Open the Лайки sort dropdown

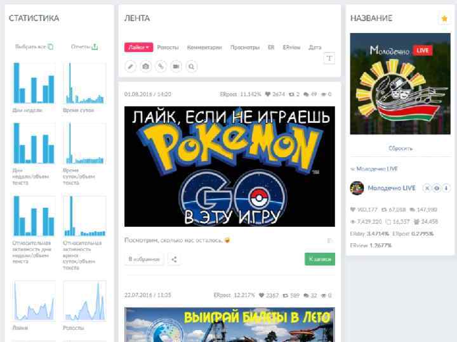tap(138, 47)
